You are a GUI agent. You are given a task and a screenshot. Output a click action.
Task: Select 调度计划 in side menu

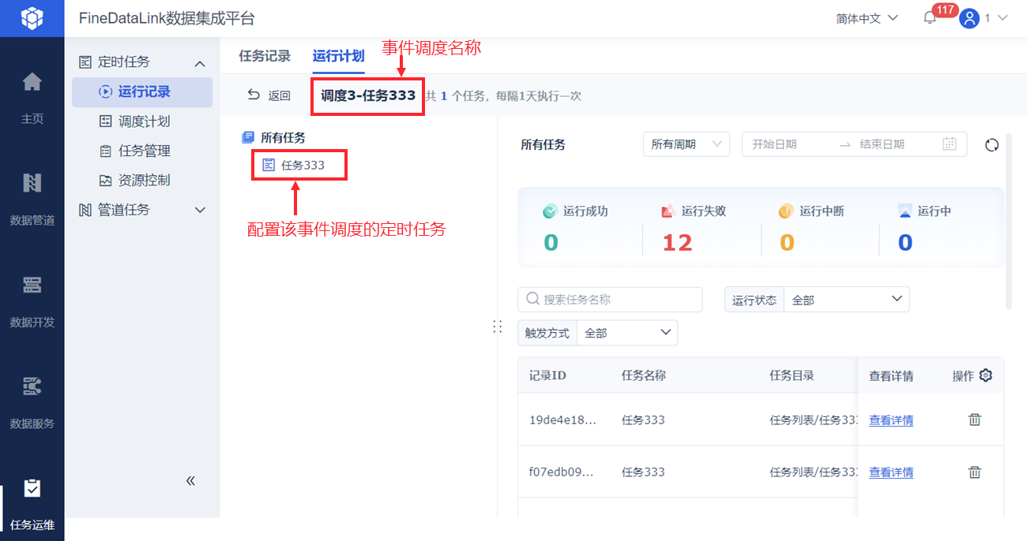pos(142,121)
